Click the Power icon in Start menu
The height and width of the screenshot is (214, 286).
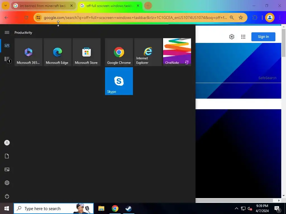click(7, 196)
